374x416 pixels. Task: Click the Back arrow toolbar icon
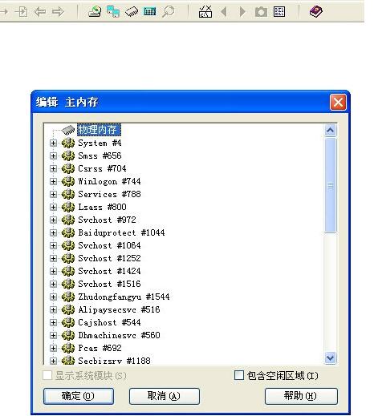pos(40,12)
